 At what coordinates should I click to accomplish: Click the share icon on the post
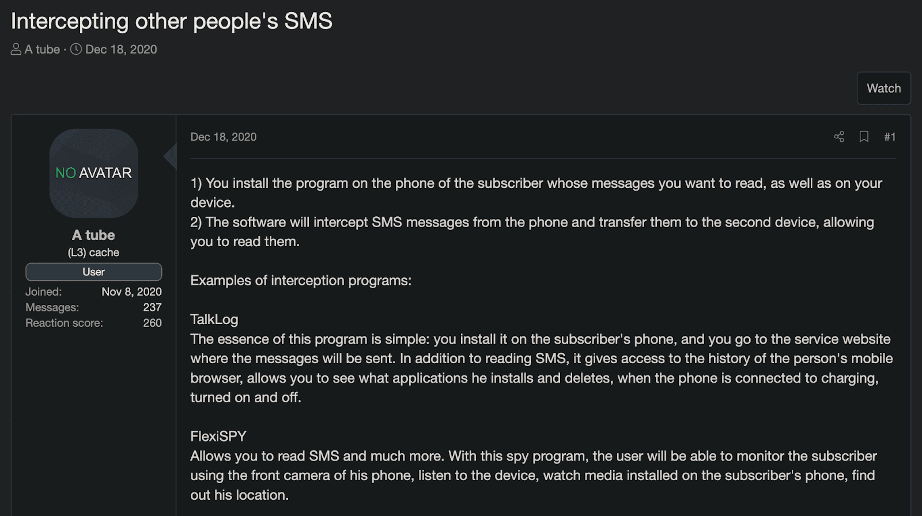[839, 137]
